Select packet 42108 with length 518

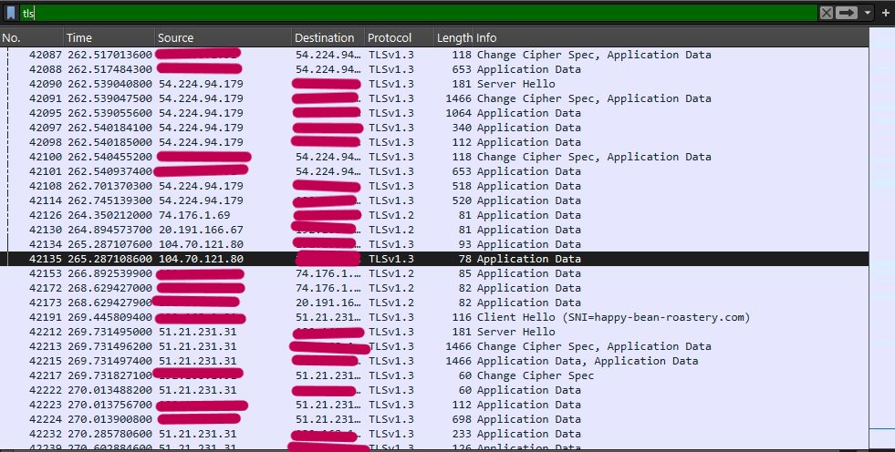[x=434, y=186]
